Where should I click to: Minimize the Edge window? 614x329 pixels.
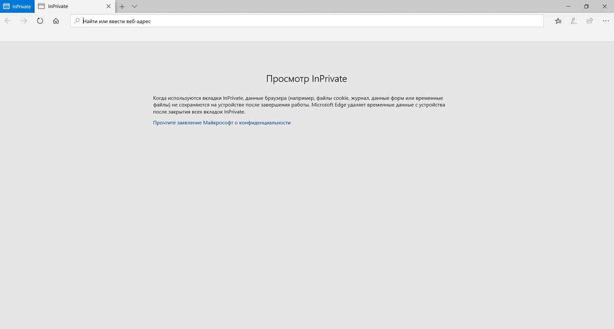coord(568,6)
